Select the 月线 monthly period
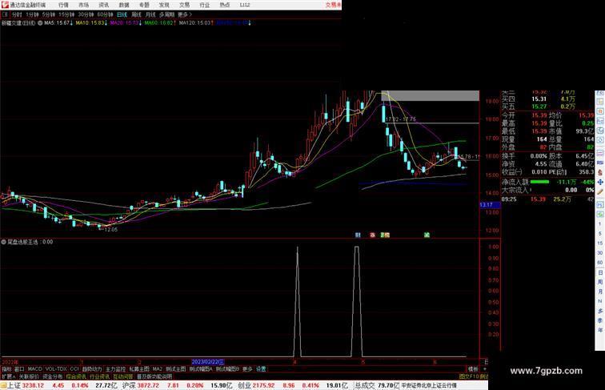Viewport: 605px width, 390px height. (x=150, y=14)
